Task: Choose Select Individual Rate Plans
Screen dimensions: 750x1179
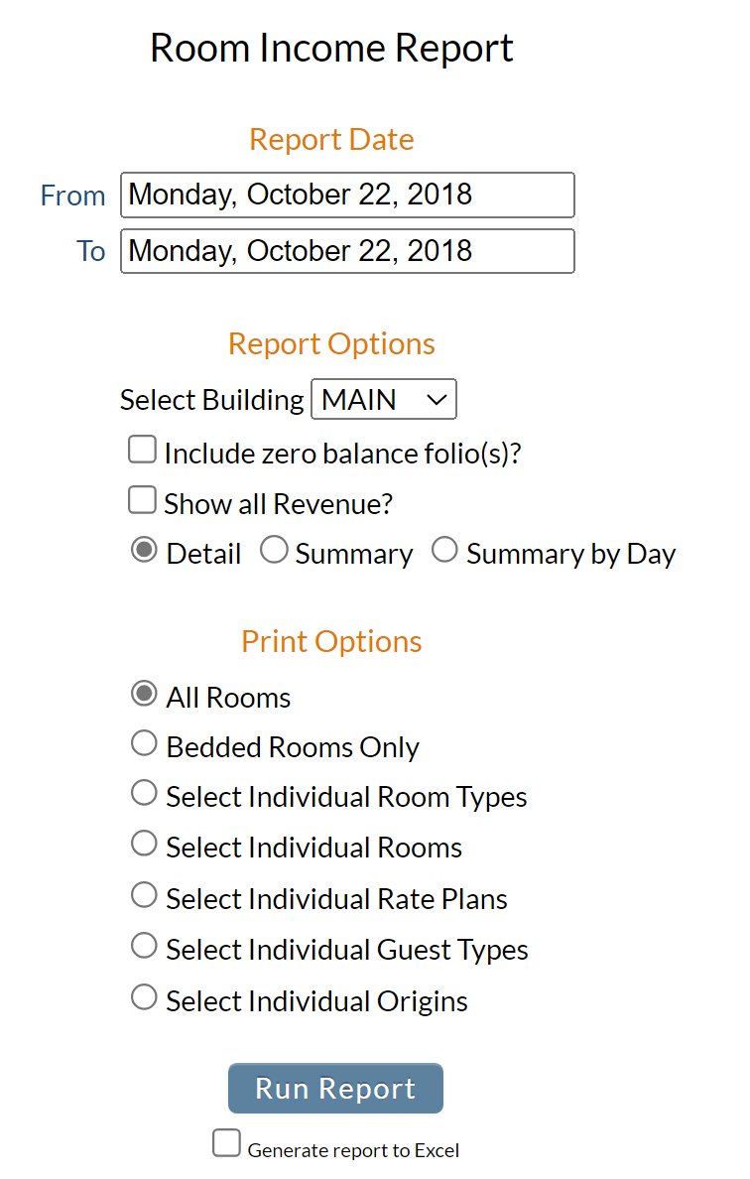Action: click(144, 895)
